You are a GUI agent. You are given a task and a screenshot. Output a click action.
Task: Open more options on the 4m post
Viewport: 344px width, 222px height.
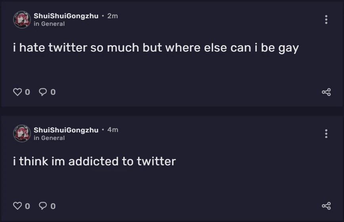pyautogui.click(x=326, y=134)
